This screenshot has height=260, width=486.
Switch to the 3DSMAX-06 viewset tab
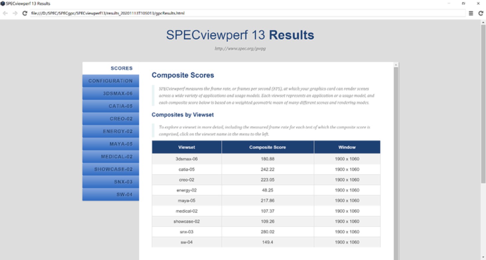click(x=111, y=93)
